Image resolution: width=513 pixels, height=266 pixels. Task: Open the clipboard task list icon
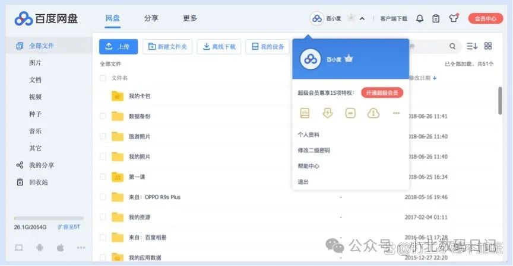click(436, 18)
